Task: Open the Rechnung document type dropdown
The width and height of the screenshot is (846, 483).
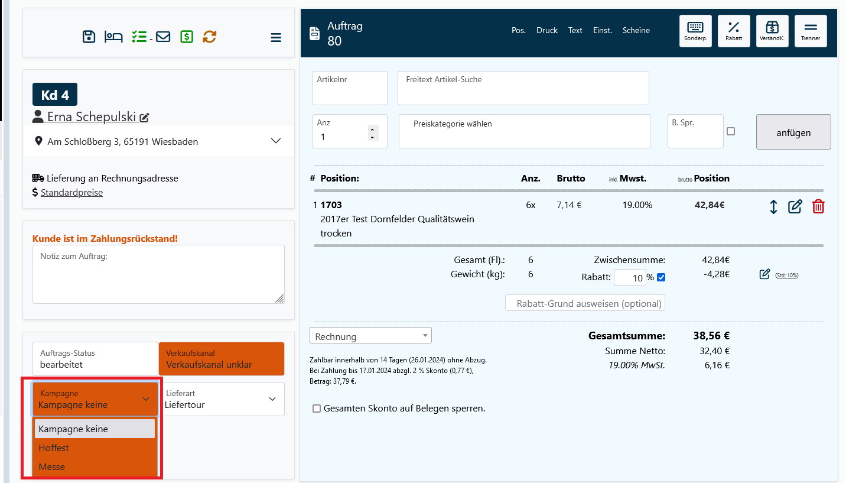Action: click(x=370, y=336)
